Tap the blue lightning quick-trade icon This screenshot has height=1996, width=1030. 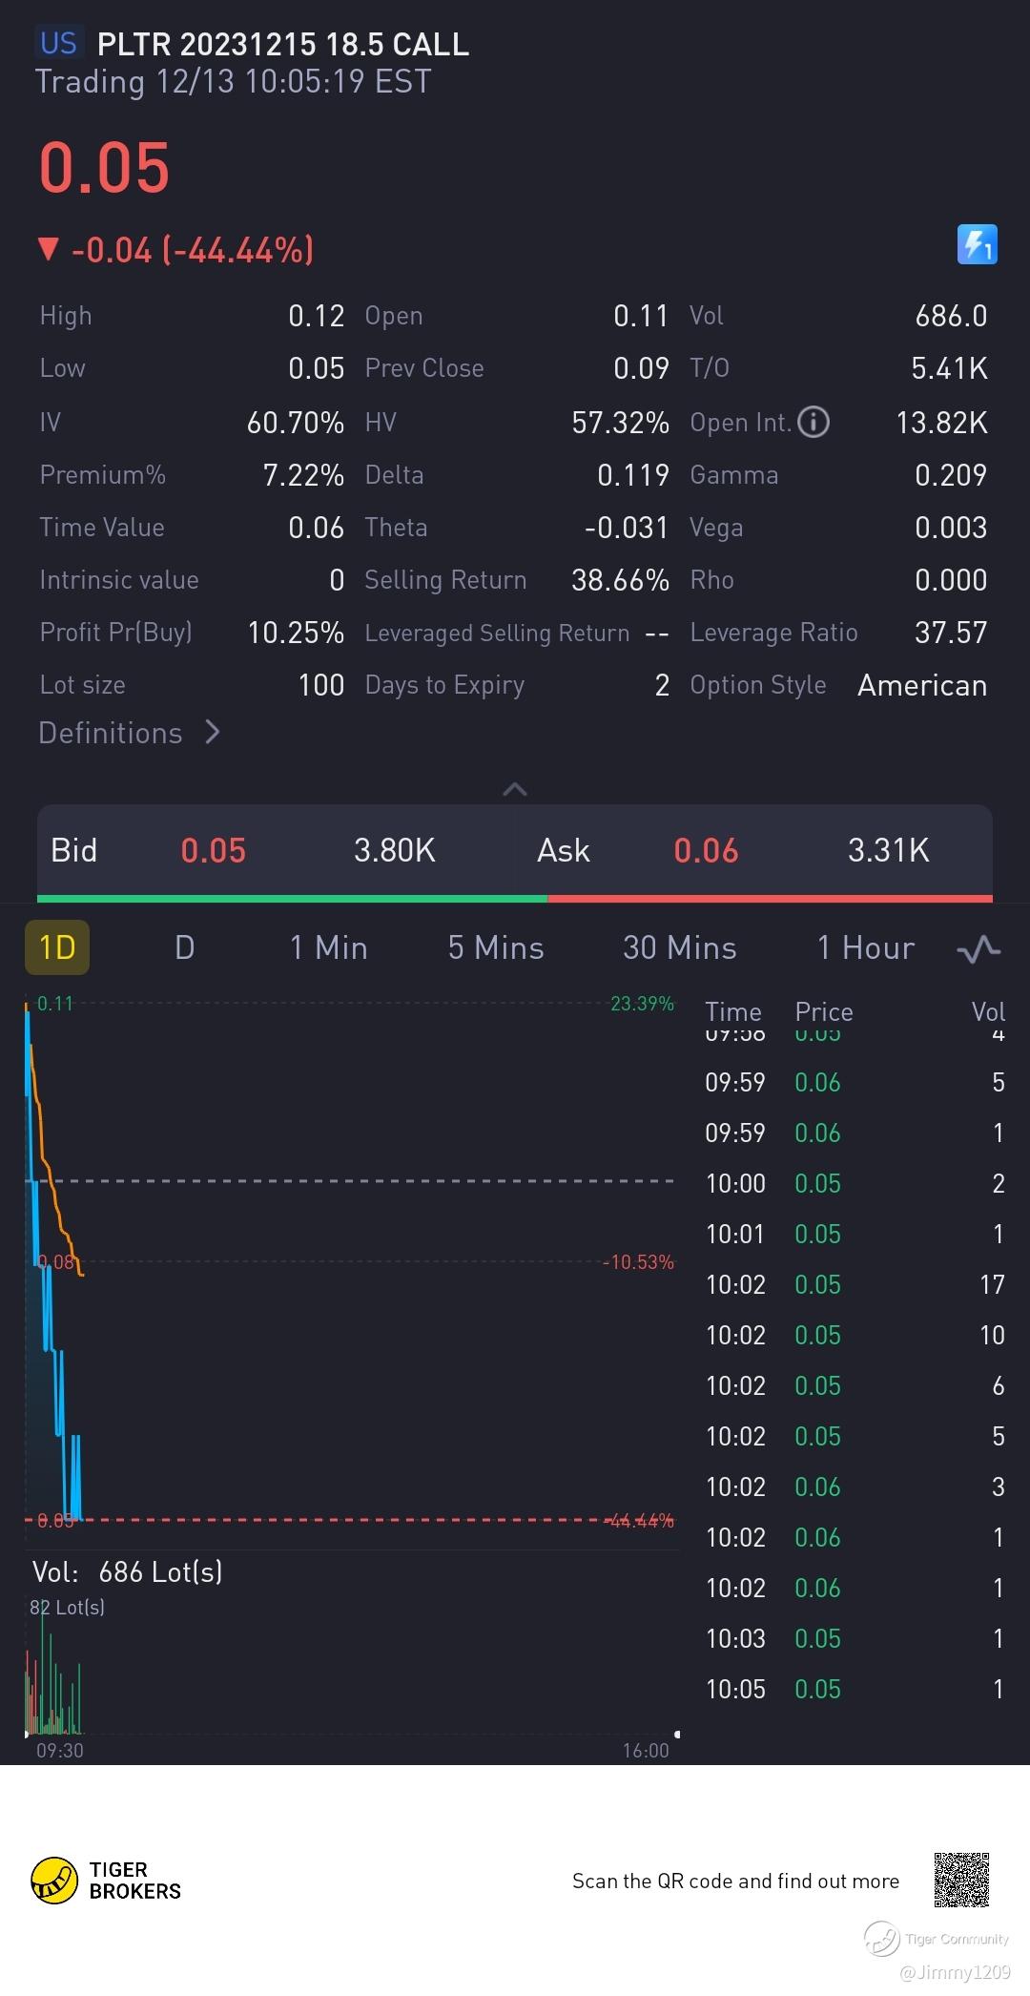tap(977, 244)
